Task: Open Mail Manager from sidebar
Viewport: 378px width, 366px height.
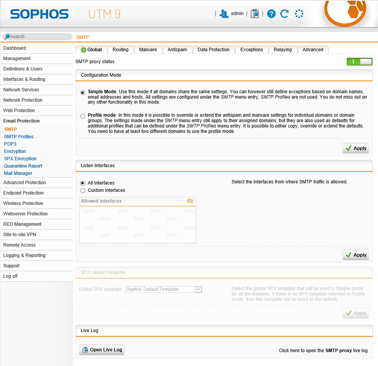Action: pos(18,173)
